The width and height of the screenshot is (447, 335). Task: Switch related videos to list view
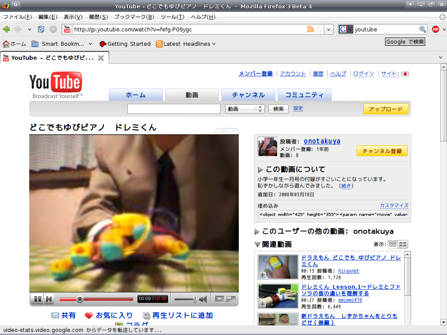[393, 244]
